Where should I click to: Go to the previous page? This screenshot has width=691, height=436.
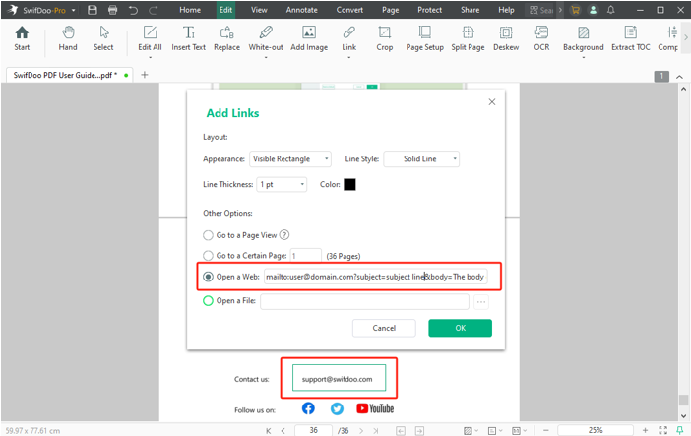point(283,431)
